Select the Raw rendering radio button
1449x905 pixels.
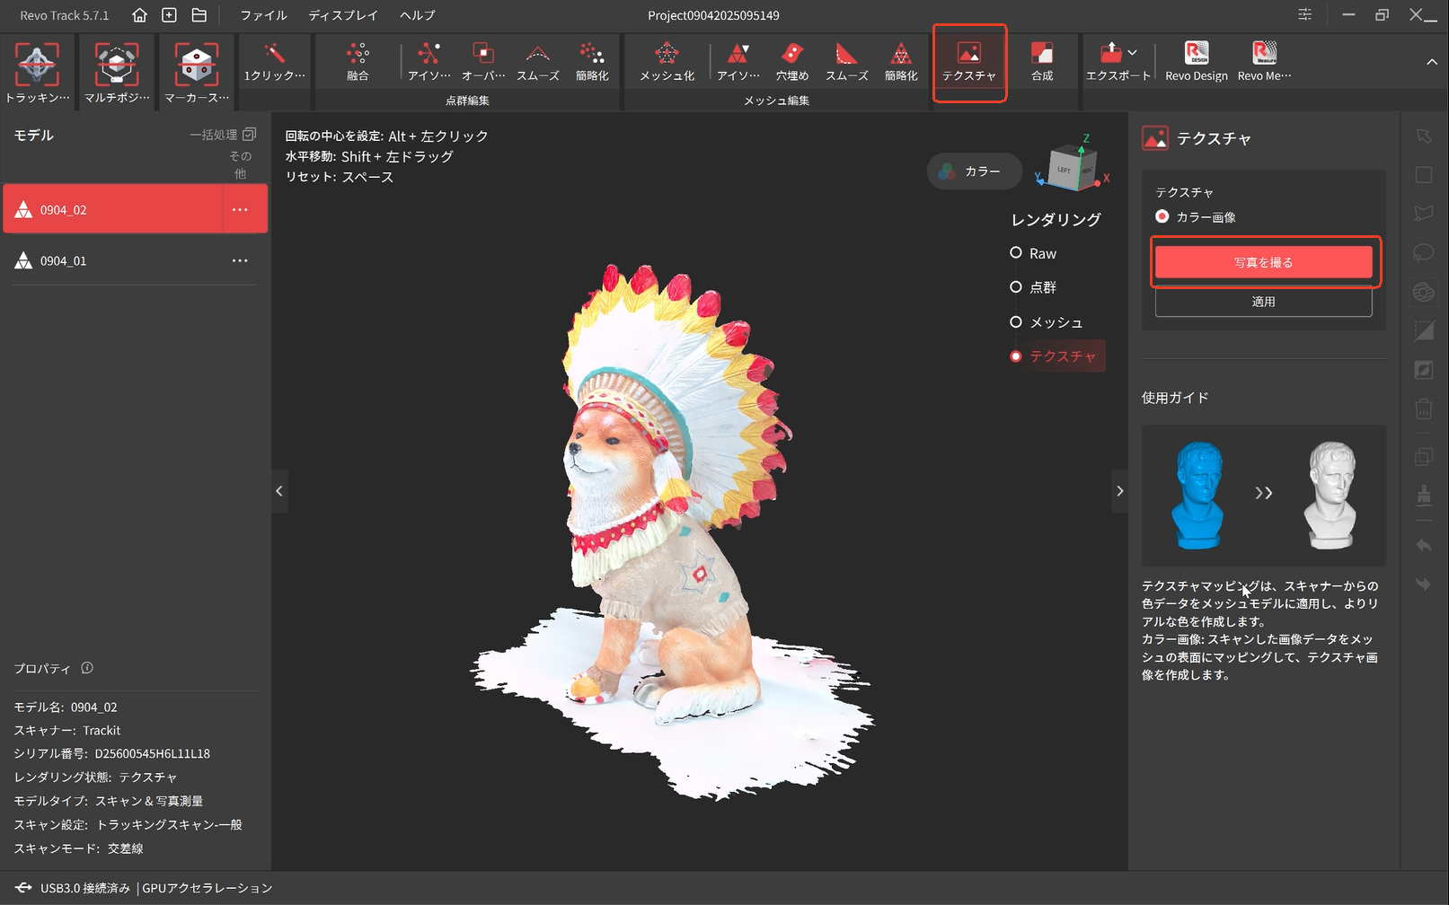[1016, 253]
